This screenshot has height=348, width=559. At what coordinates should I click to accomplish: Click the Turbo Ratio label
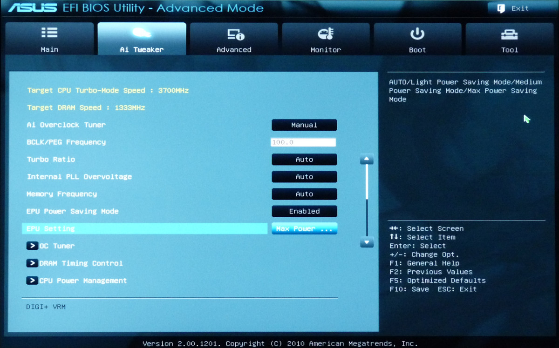click(51, 159)
